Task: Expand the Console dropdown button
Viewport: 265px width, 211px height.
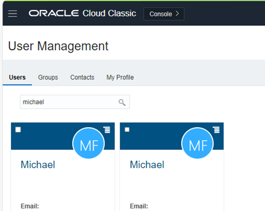Action: click(164, 14)
